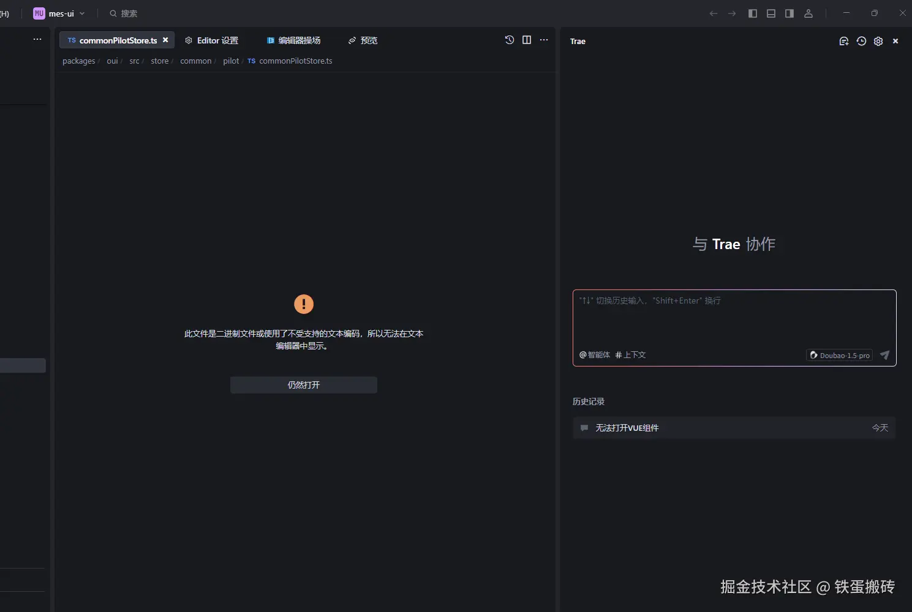Open the editor file history timeline icon
Viewport: 912px width, 612px height.
coord(510,40)
